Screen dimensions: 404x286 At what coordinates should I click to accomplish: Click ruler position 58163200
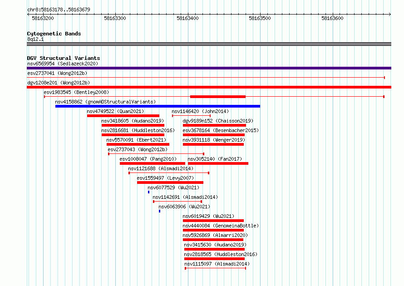pos(43,18)
